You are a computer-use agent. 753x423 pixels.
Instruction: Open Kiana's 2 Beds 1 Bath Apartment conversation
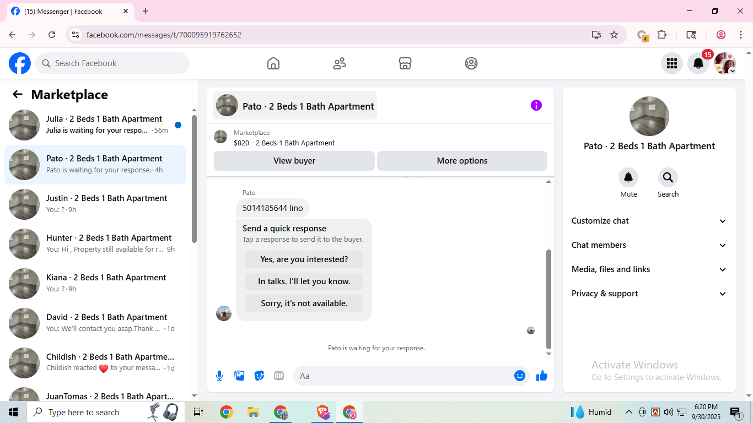click(95, 284)
